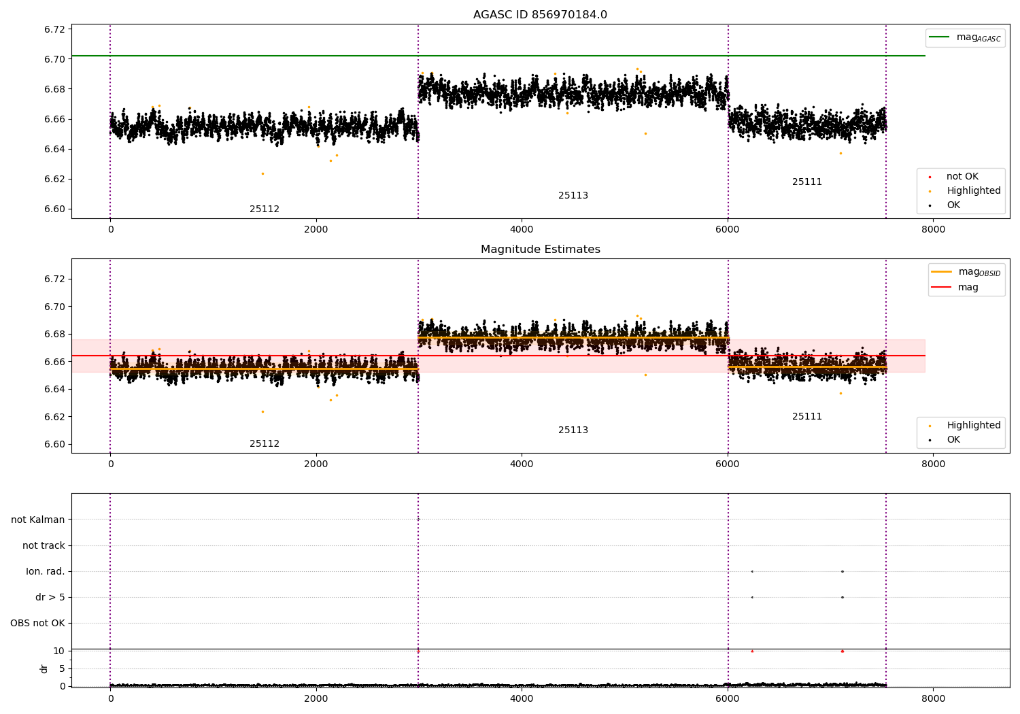Click x-tick 2000 under Magnitude Estimates plot
1020x714 pixels.
tap(316, 464)
